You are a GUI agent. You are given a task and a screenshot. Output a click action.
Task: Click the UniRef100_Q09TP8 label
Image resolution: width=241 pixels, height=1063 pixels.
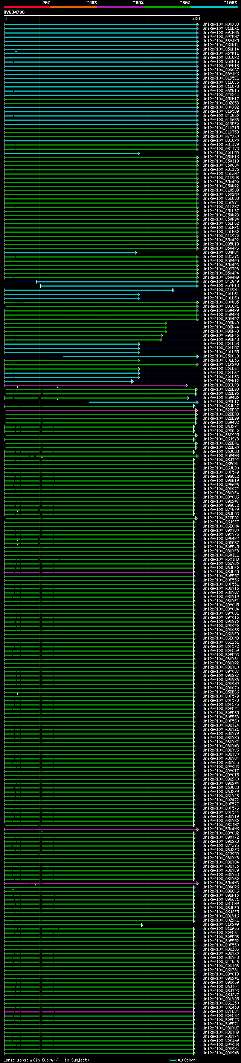click(x=220, y=269)
